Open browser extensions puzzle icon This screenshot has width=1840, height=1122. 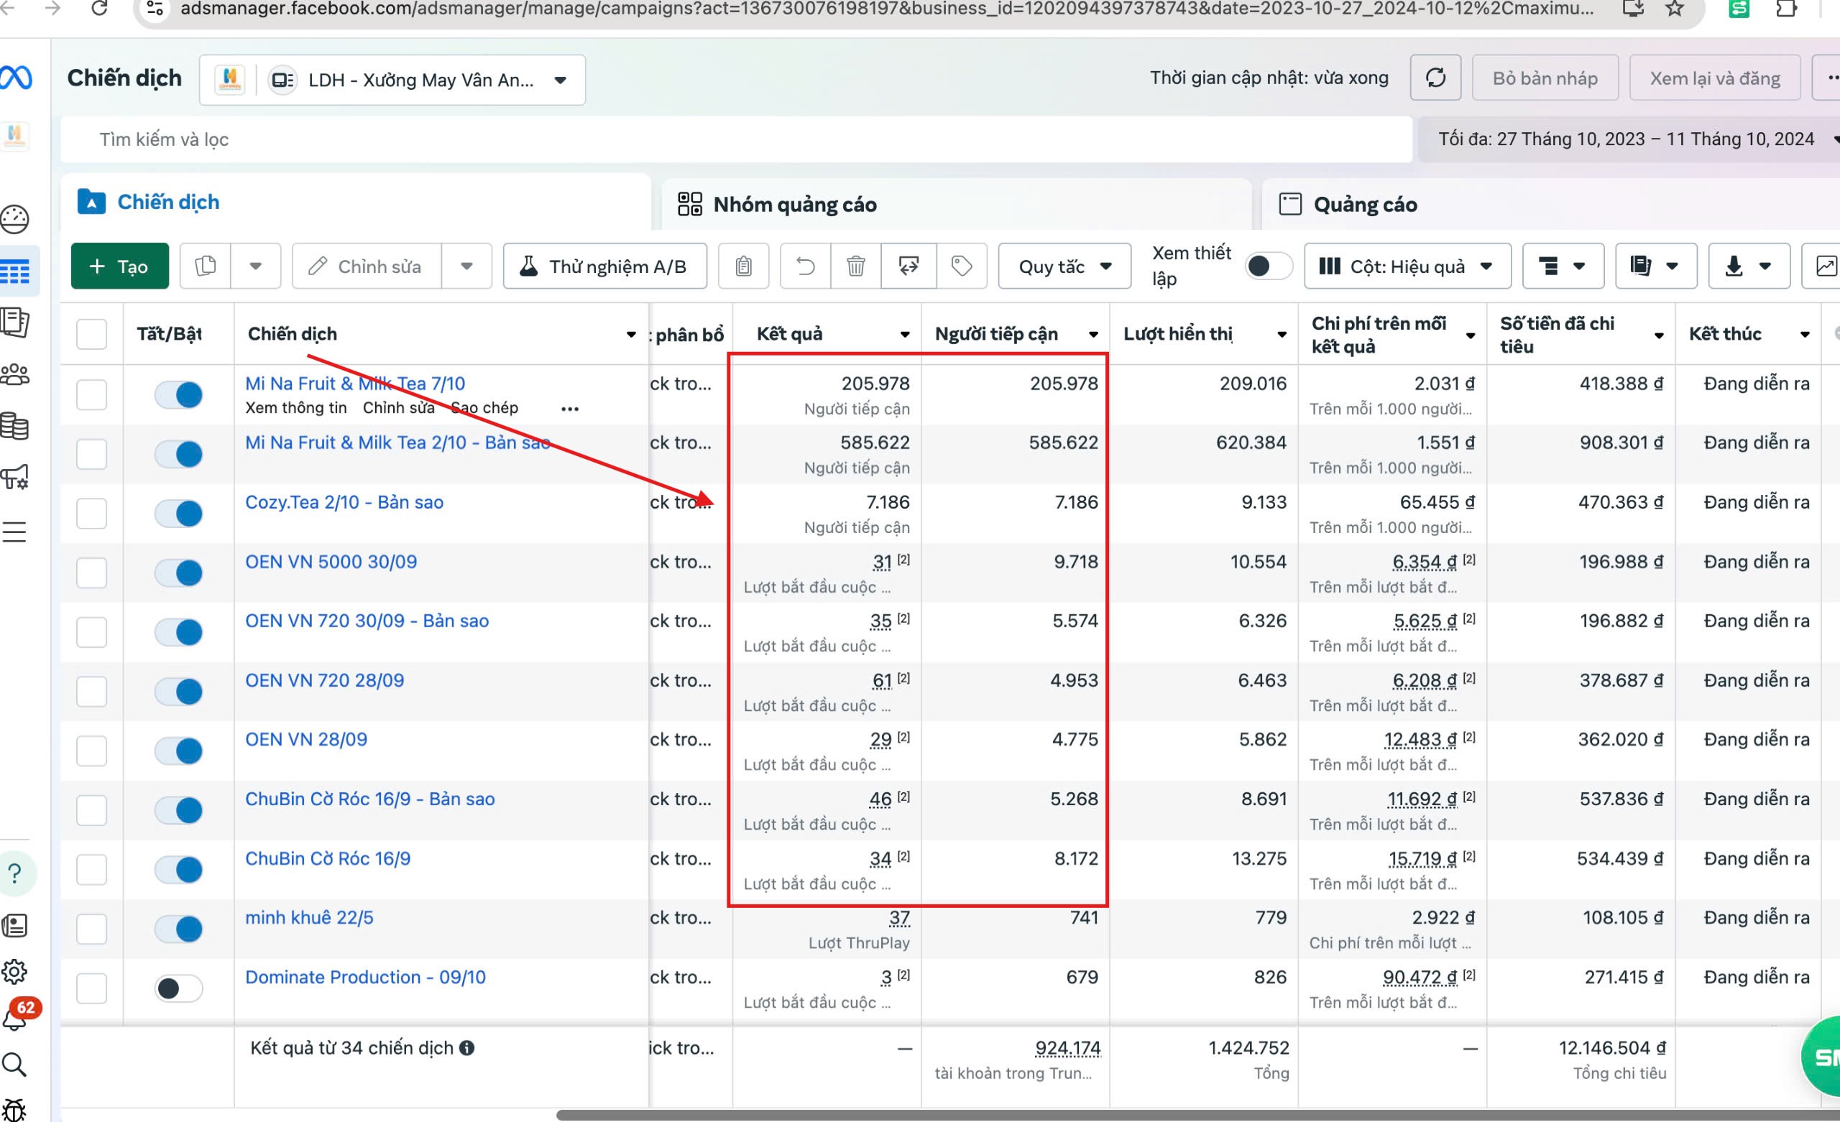(1786, 8)
